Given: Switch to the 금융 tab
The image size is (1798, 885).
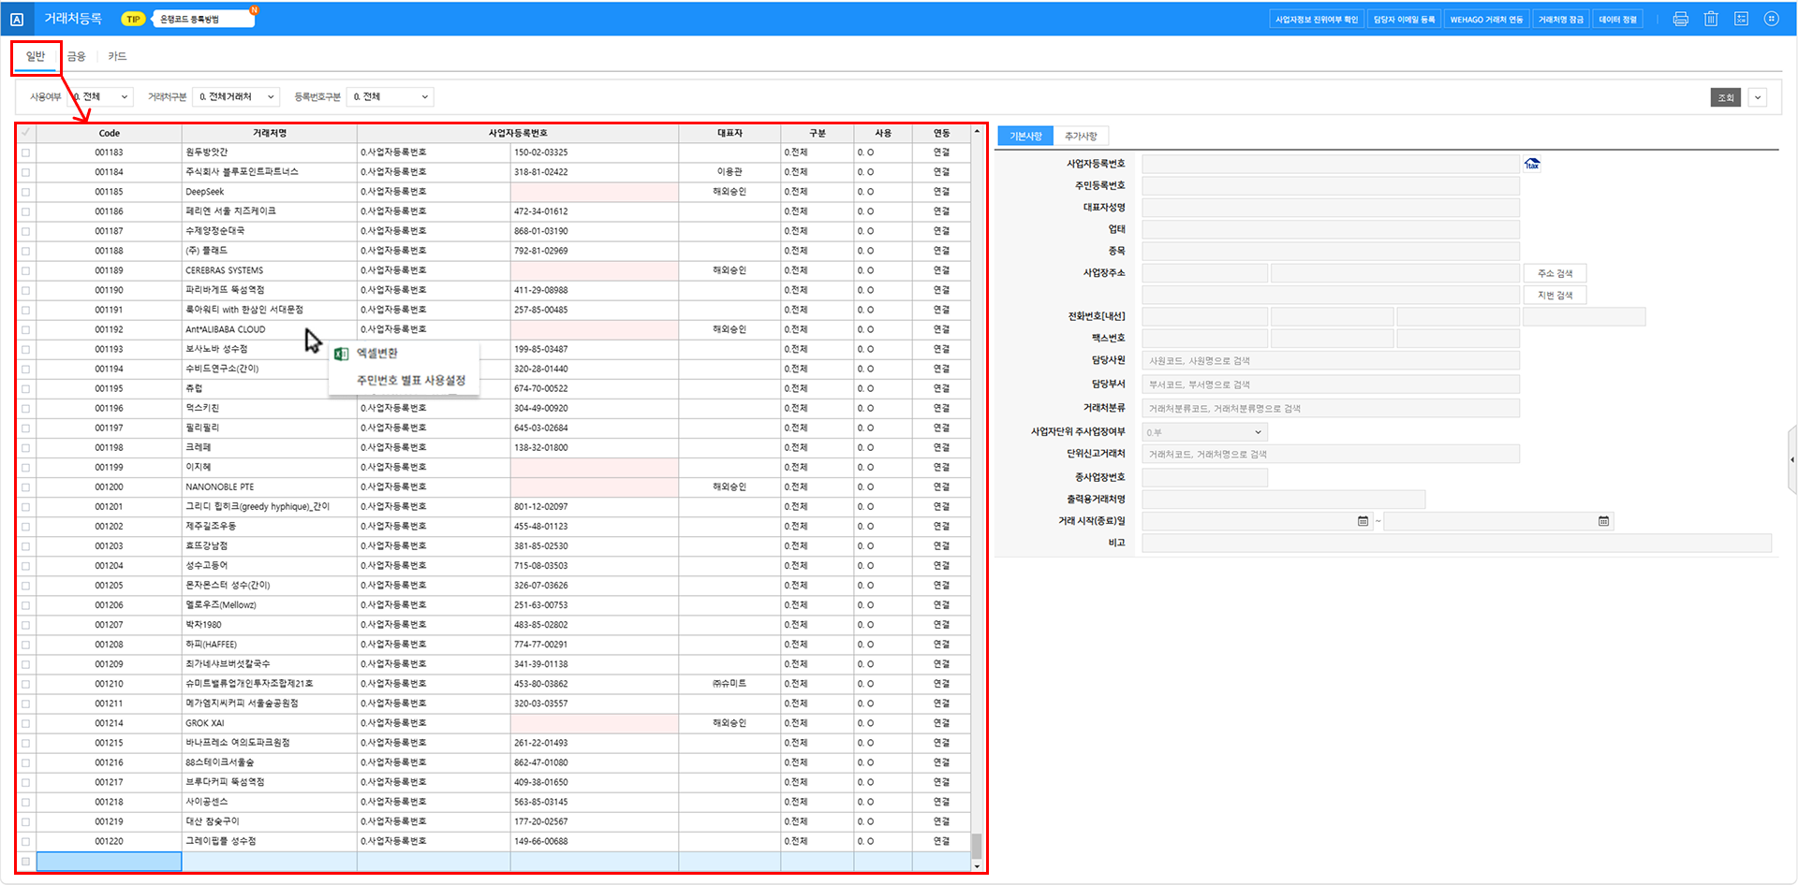Looking at the screenshot, I should [77, 57].
